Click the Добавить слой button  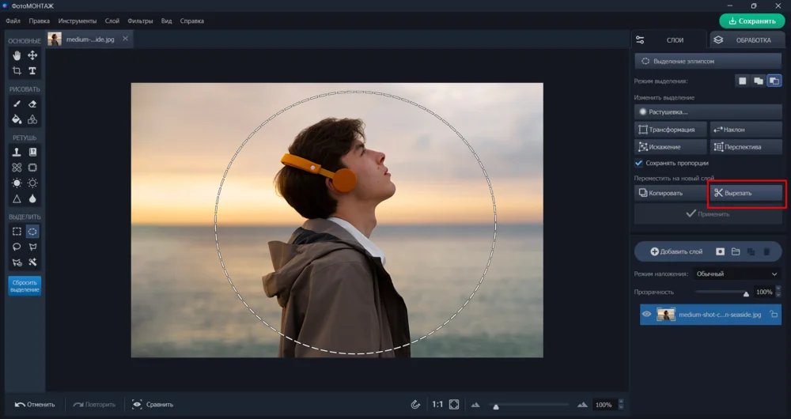pos(676,251)
